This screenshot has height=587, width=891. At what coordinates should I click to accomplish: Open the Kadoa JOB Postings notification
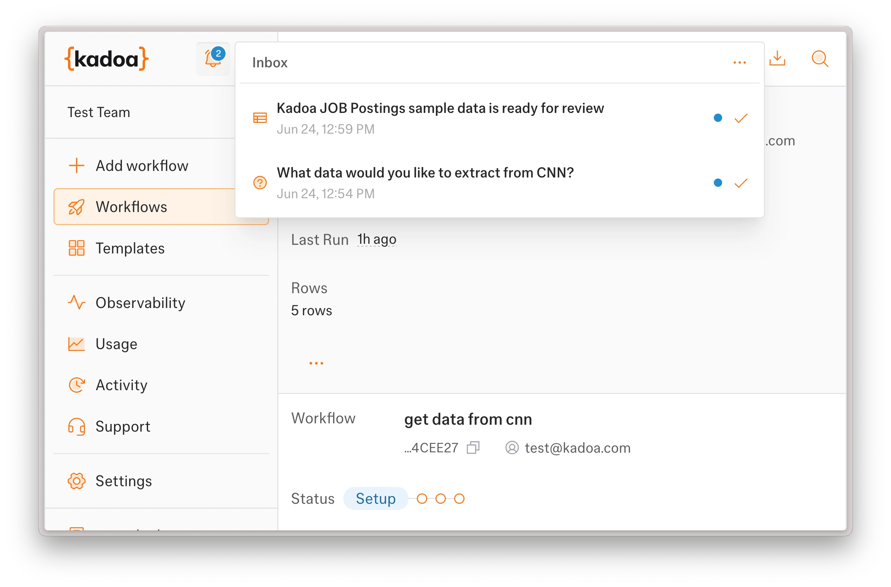click(499, 118)
